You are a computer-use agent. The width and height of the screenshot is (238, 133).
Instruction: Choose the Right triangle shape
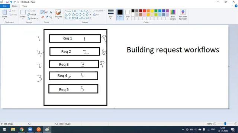point(66,15)
